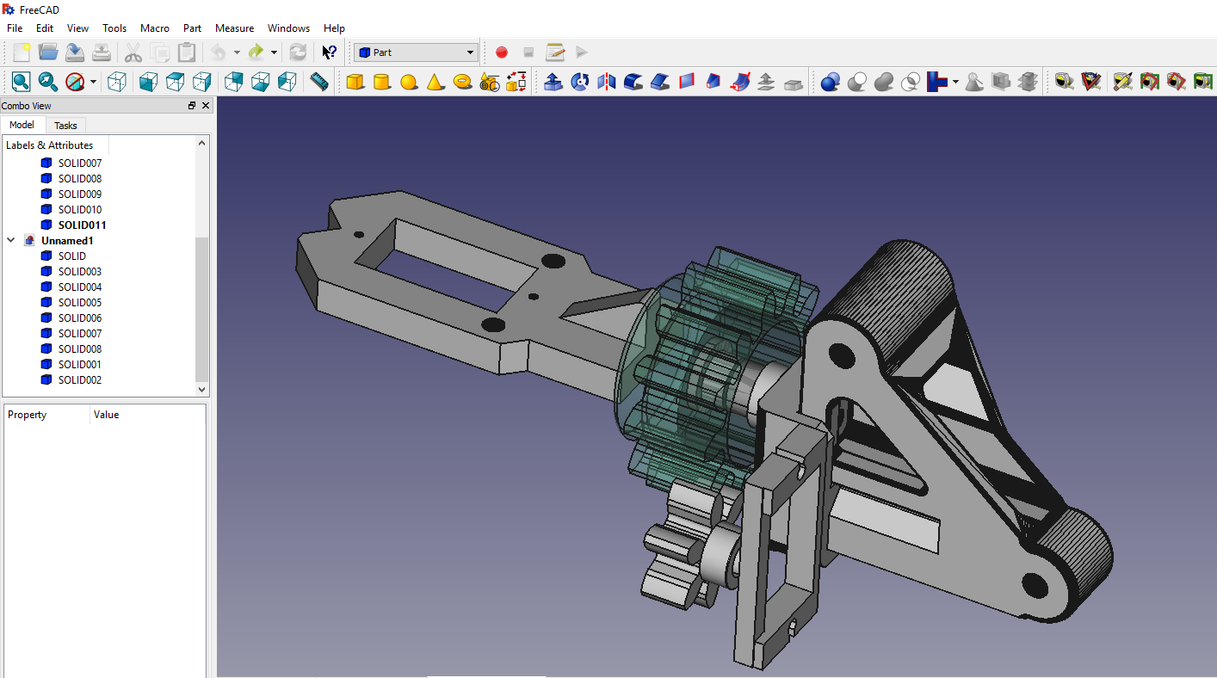Open the workbench selector showing Part

(x=416, y=52)
